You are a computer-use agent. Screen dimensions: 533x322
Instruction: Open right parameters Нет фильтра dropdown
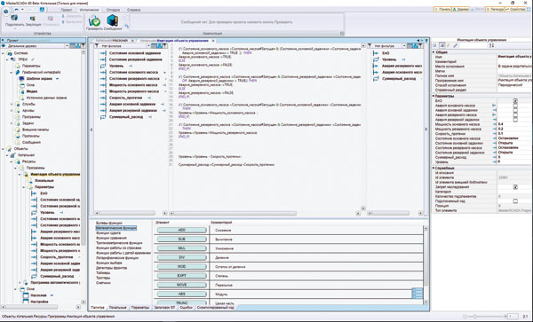pyautogui.click(x=404, y=46)
